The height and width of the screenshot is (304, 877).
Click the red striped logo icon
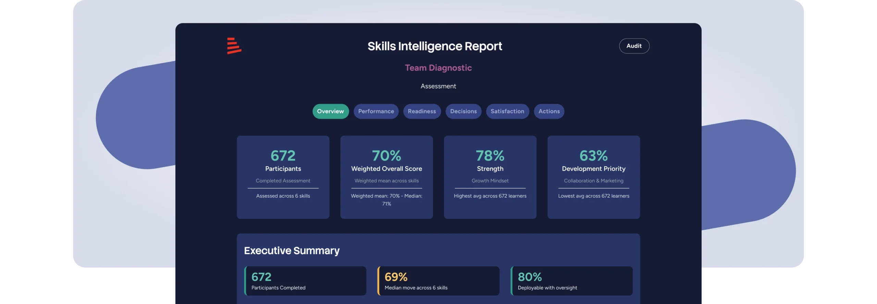(x=234, y=45)
